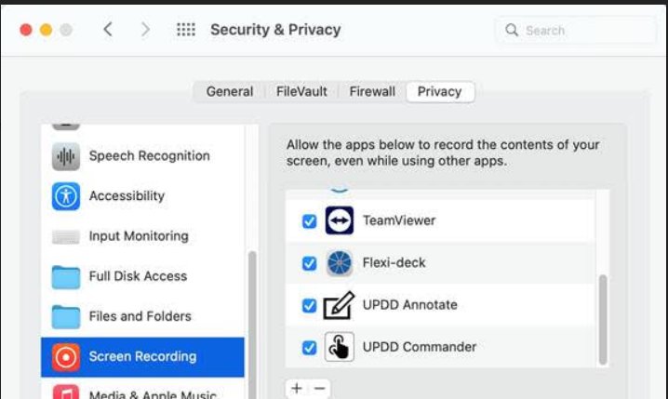Click the UPDD Commander hand icon
668x399 pixels.
[339, 347]
